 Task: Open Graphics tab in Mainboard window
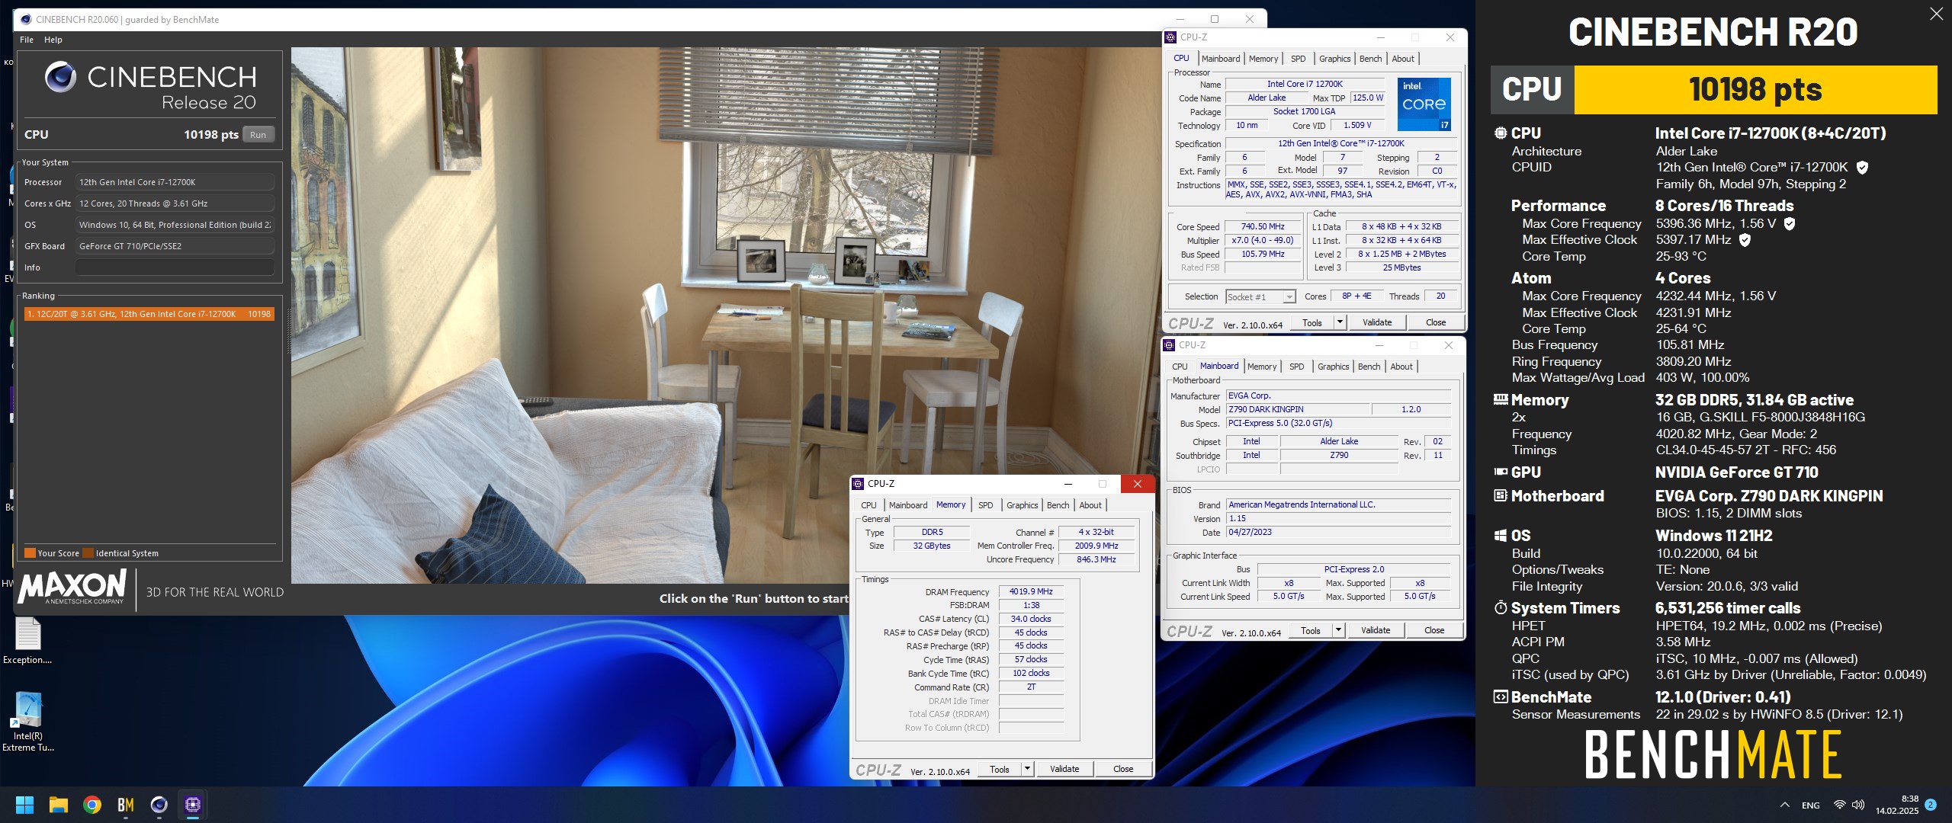click(1334, 367)
